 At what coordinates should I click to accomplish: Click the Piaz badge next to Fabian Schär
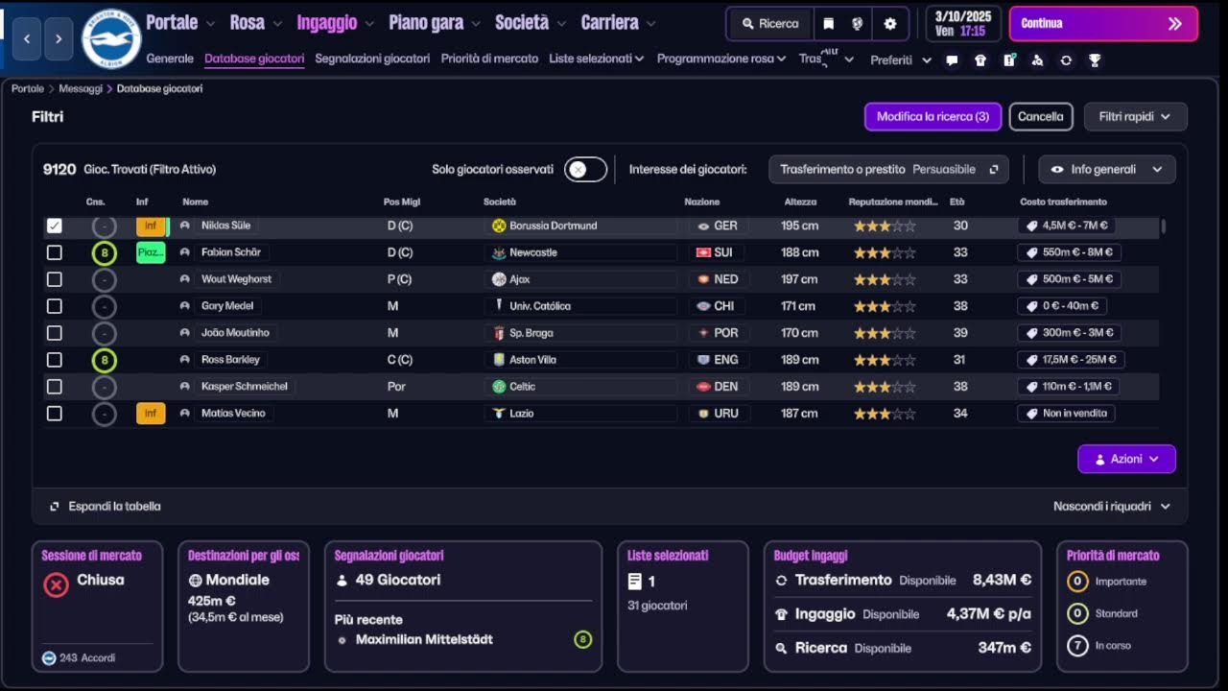(151, 252)
